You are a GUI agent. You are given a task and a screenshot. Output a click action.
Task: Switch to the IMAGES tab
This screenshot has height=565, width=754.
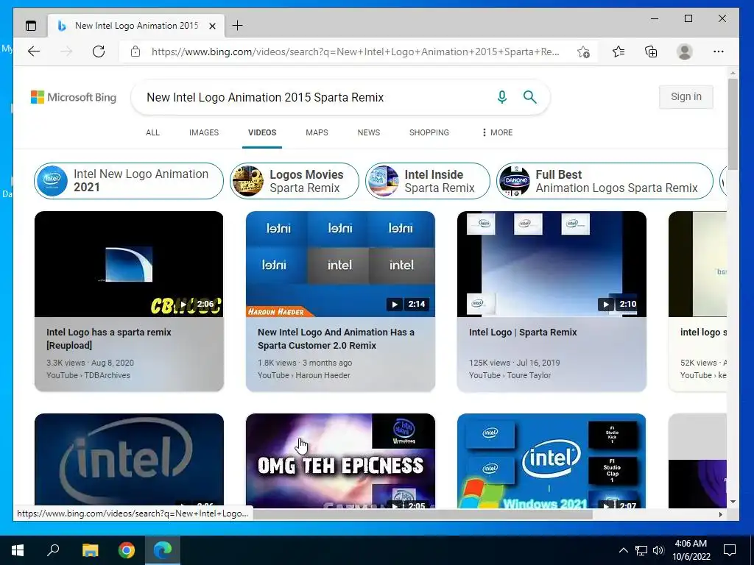(204, 132)
